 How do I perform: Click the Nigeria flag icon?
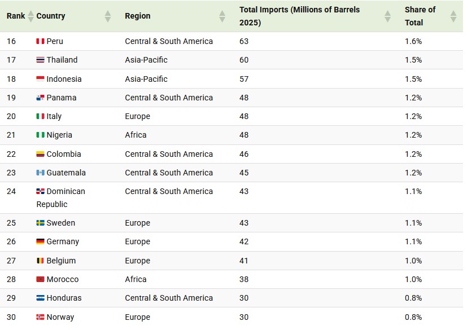click(40, 135)
